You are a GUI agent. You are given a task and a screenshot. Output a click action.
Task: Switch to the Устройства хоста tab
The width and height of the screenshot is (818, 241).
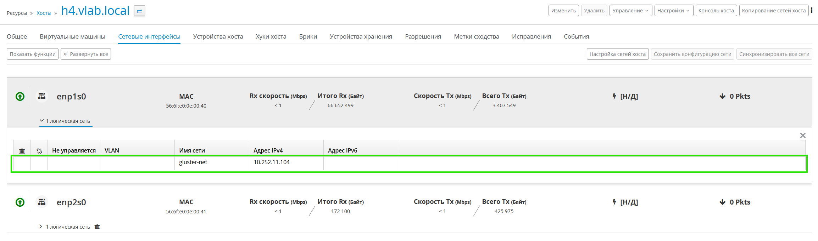click(218, 36)
